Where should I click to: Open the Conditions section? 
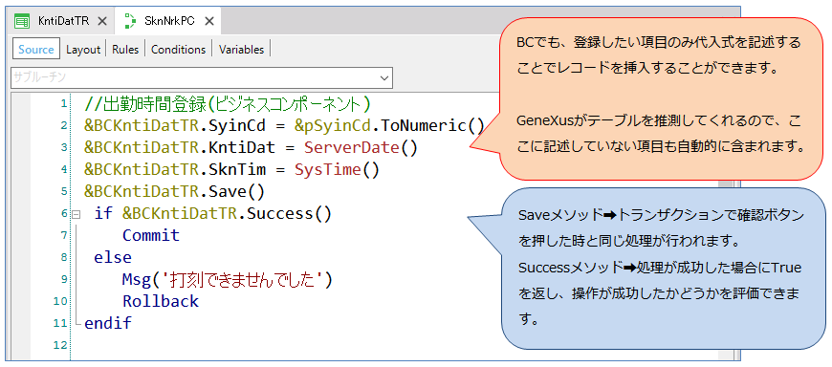click(x=178, y=50)
